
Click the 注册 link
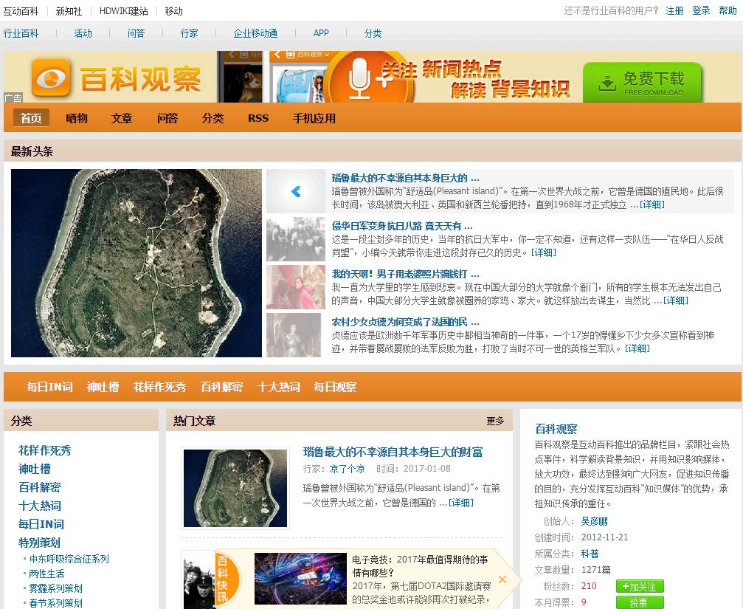pyautogui.click(x=674, y=10)
